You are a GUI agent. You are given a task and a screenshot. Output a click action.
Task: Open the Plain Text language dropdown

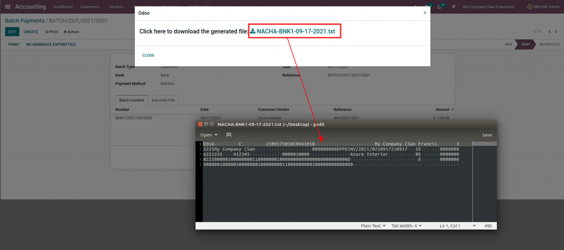(x=373, y=226)
